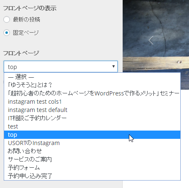Select instagram test cols1 option
Viewport: 189px width, 188px height.
point(92,102)
